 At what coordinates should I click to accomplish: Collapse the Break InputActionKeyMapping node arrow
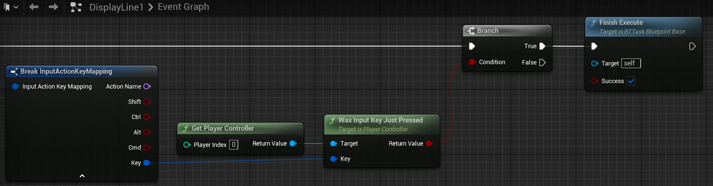point(82,176)
